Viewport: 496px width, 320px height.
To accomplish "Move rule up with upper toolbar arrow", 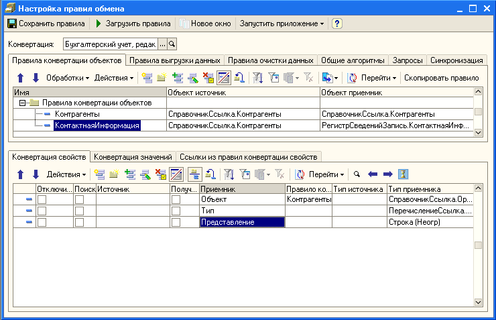I will [20, 78].
